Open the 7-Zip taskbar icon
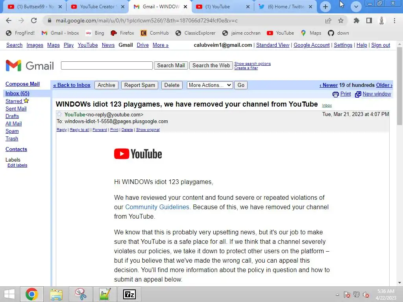The width and height of the screenshot is (403, 302). [129, 294]
